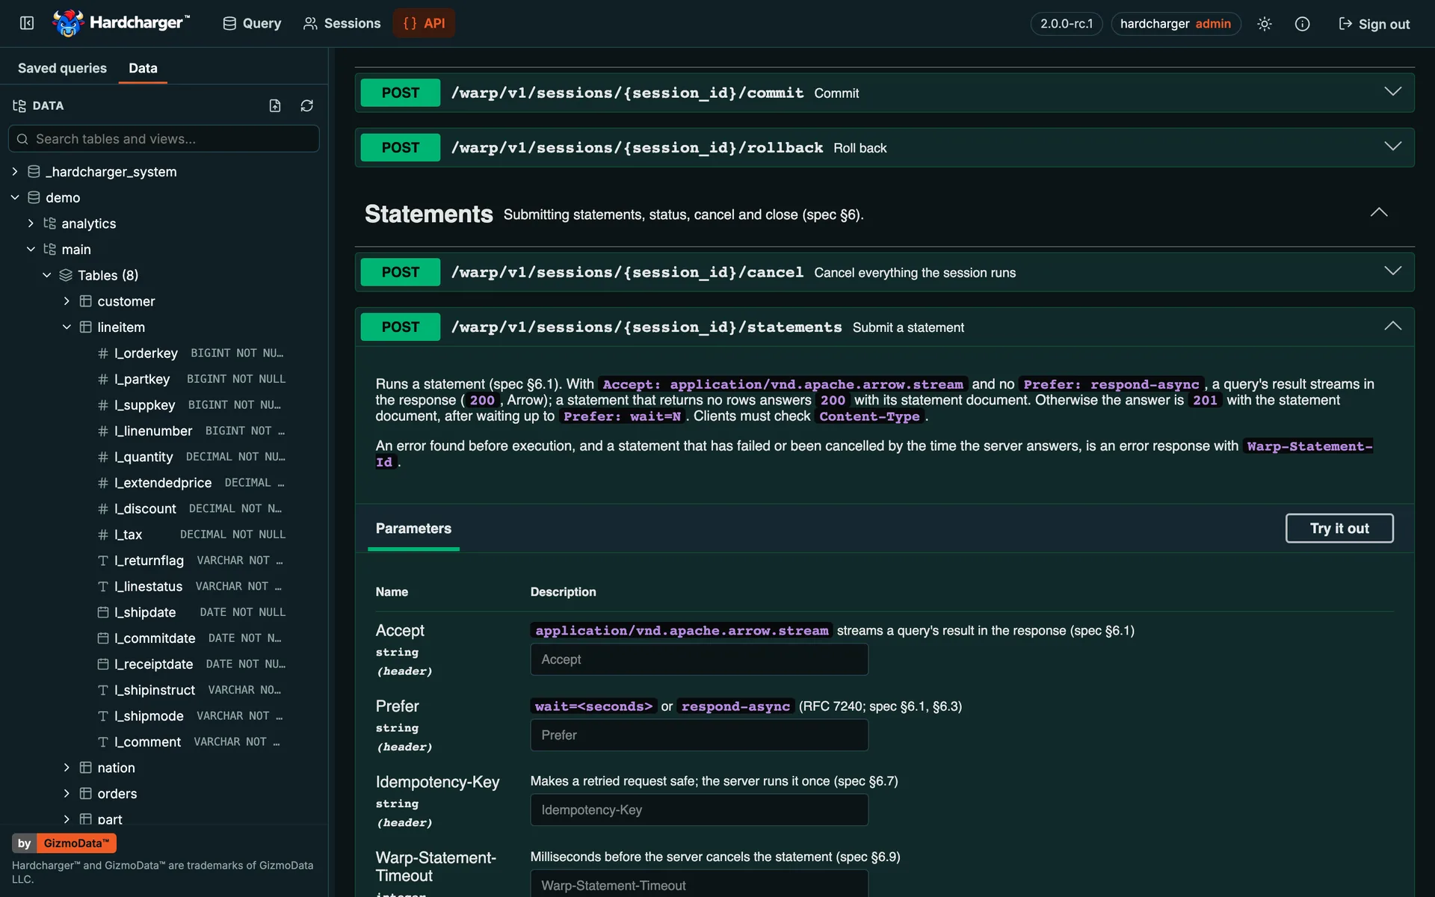Click the l_shipdate calendar icon
This screenshot has height=897, width=1435.
[x=103, y=612]
